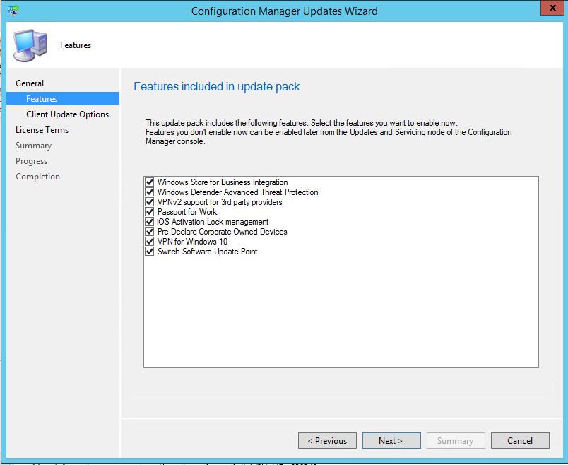Screen dimensions: 568x465
Task: Toggle Switch Software Update Point checkbox
Action: 149,252
